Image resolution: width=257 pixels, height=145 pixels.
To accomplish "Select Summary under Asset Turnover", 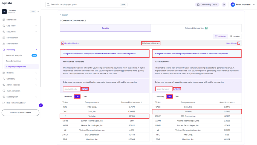I will point(160,96).
